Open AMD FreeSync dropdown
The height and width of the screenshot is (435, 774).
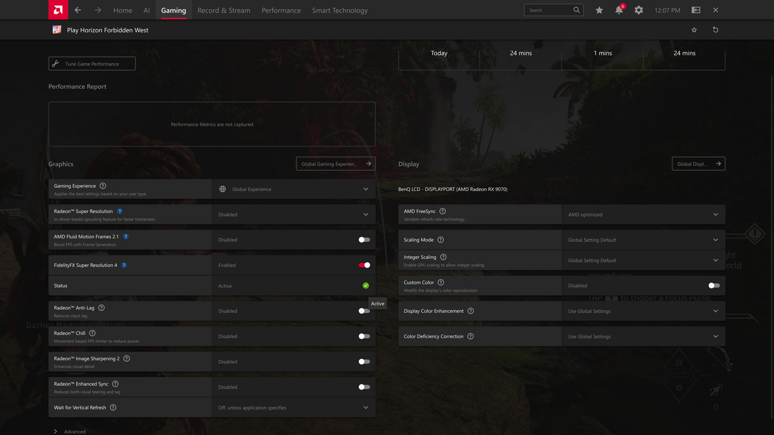pos(643,214)
